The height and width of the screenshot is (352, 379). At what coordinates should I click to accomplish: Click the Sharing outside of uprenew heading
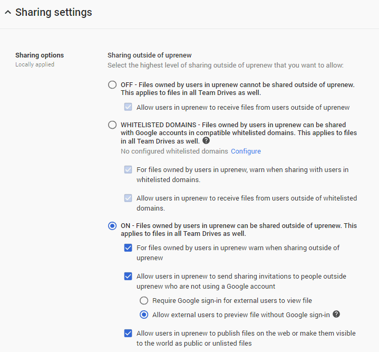[x=149, y=55]
